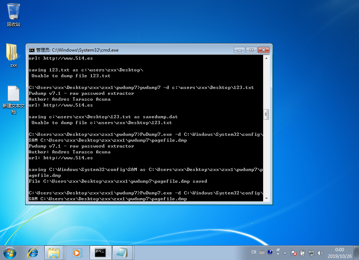Screen dimensions: 359x260
Task: Open the volume control via the speaker icon
Action: 319,252
